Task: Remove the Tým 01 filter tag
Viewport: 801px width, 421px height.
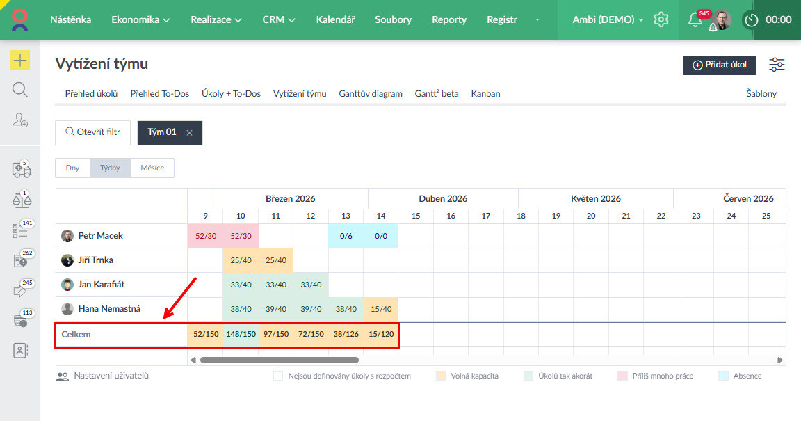Action: pos(189,132)
